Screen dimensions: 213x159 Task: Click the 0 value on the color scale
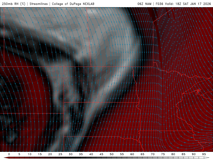coord(9,154)
